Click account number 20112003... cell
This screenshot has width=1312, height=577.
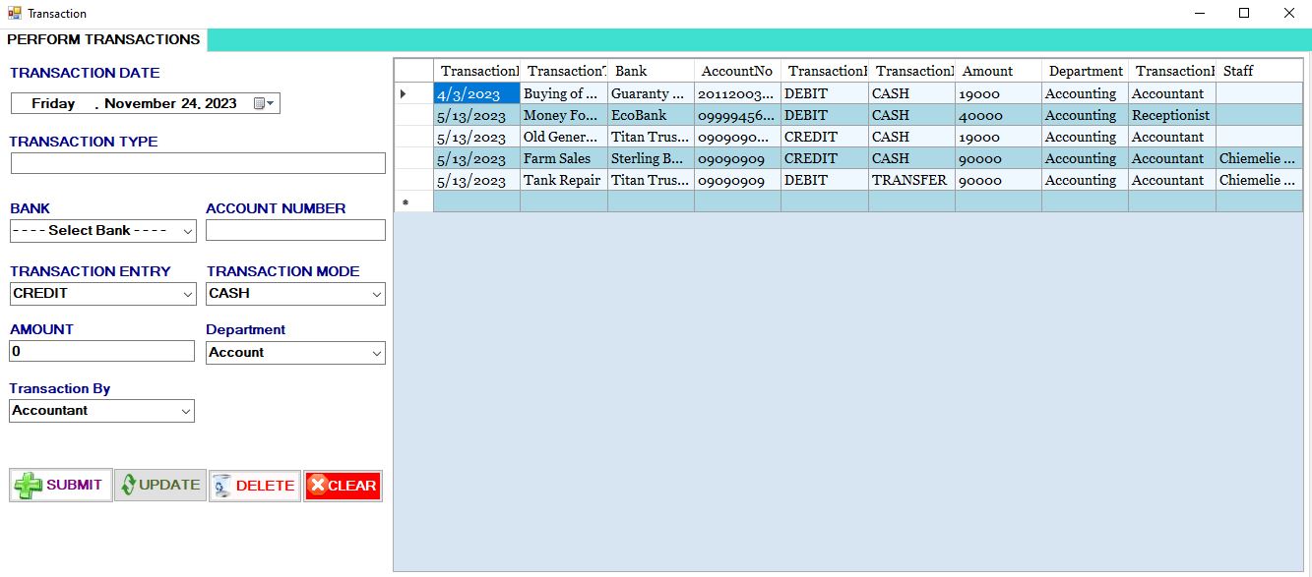pos(737,93)
